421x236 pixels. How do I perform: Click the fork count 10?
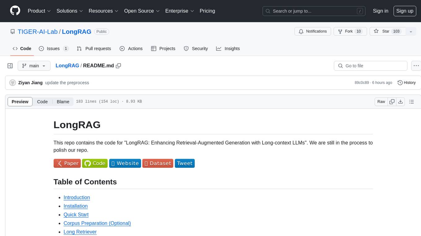tap(359, 32)
